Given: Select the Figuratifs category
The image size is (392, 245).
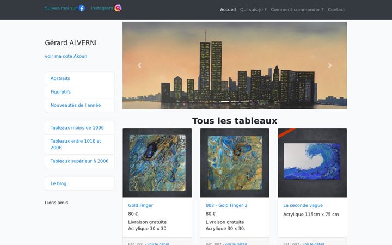Looking at the screenshot, I should pos(79,92).
